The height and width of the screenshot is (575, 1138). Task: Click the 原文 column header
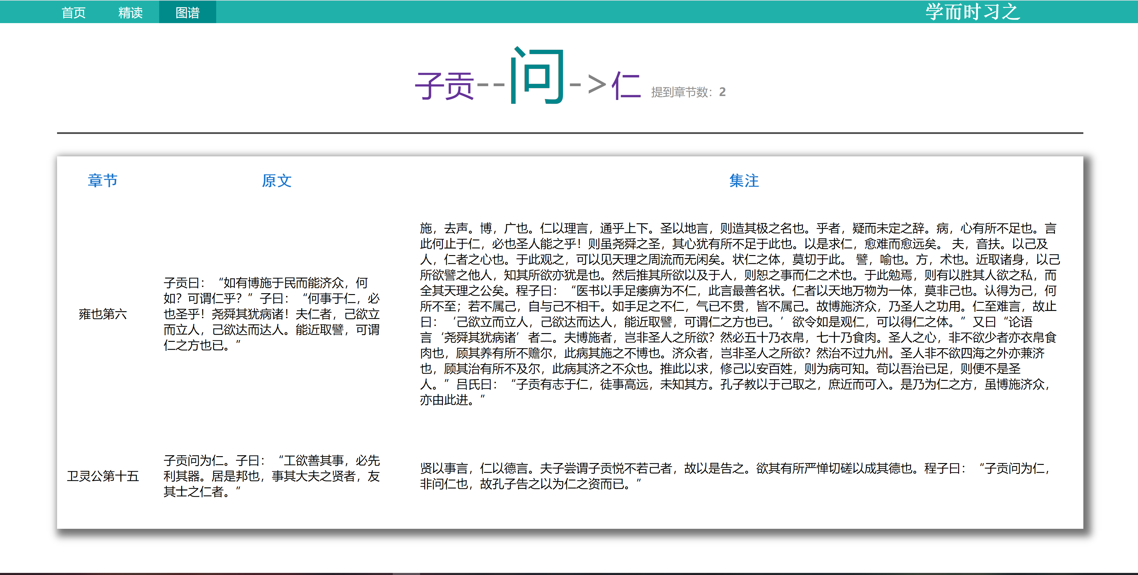(x=277, y=181)
